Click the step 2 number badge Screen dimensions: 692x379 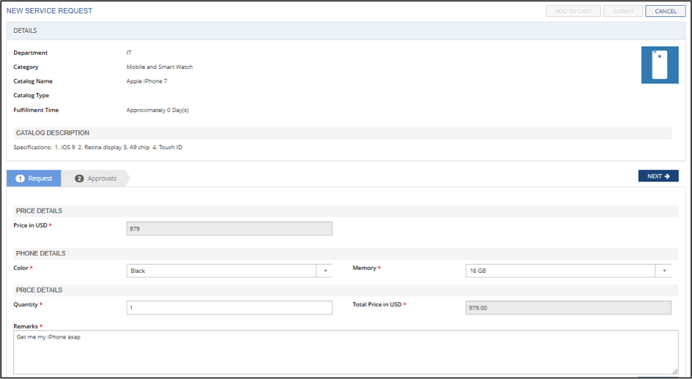point(79,179)
